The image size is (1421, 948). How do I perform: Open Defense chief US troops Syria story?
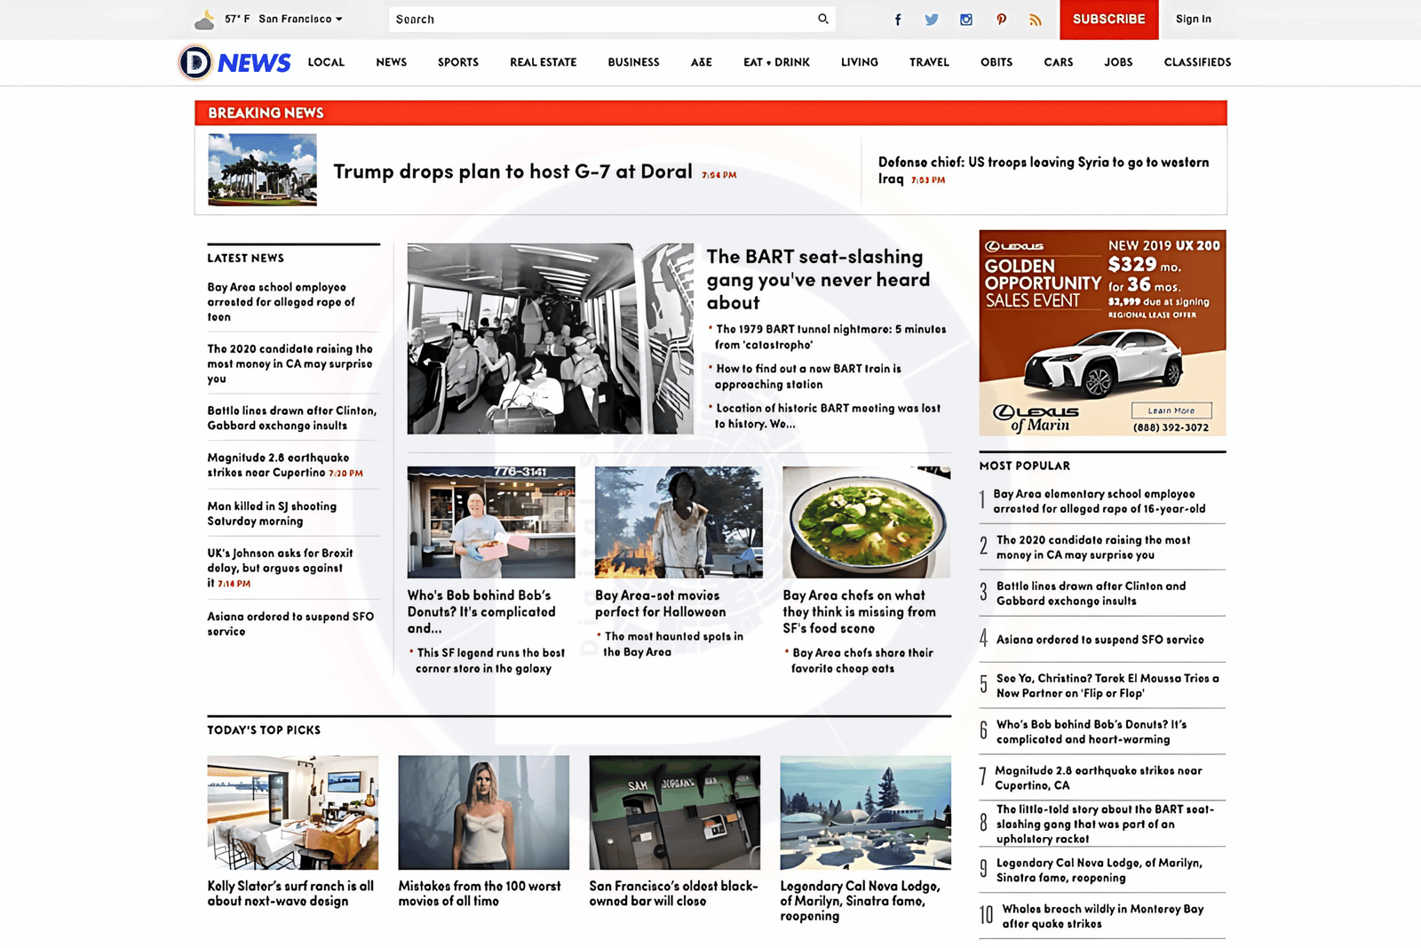point(1044,170)
